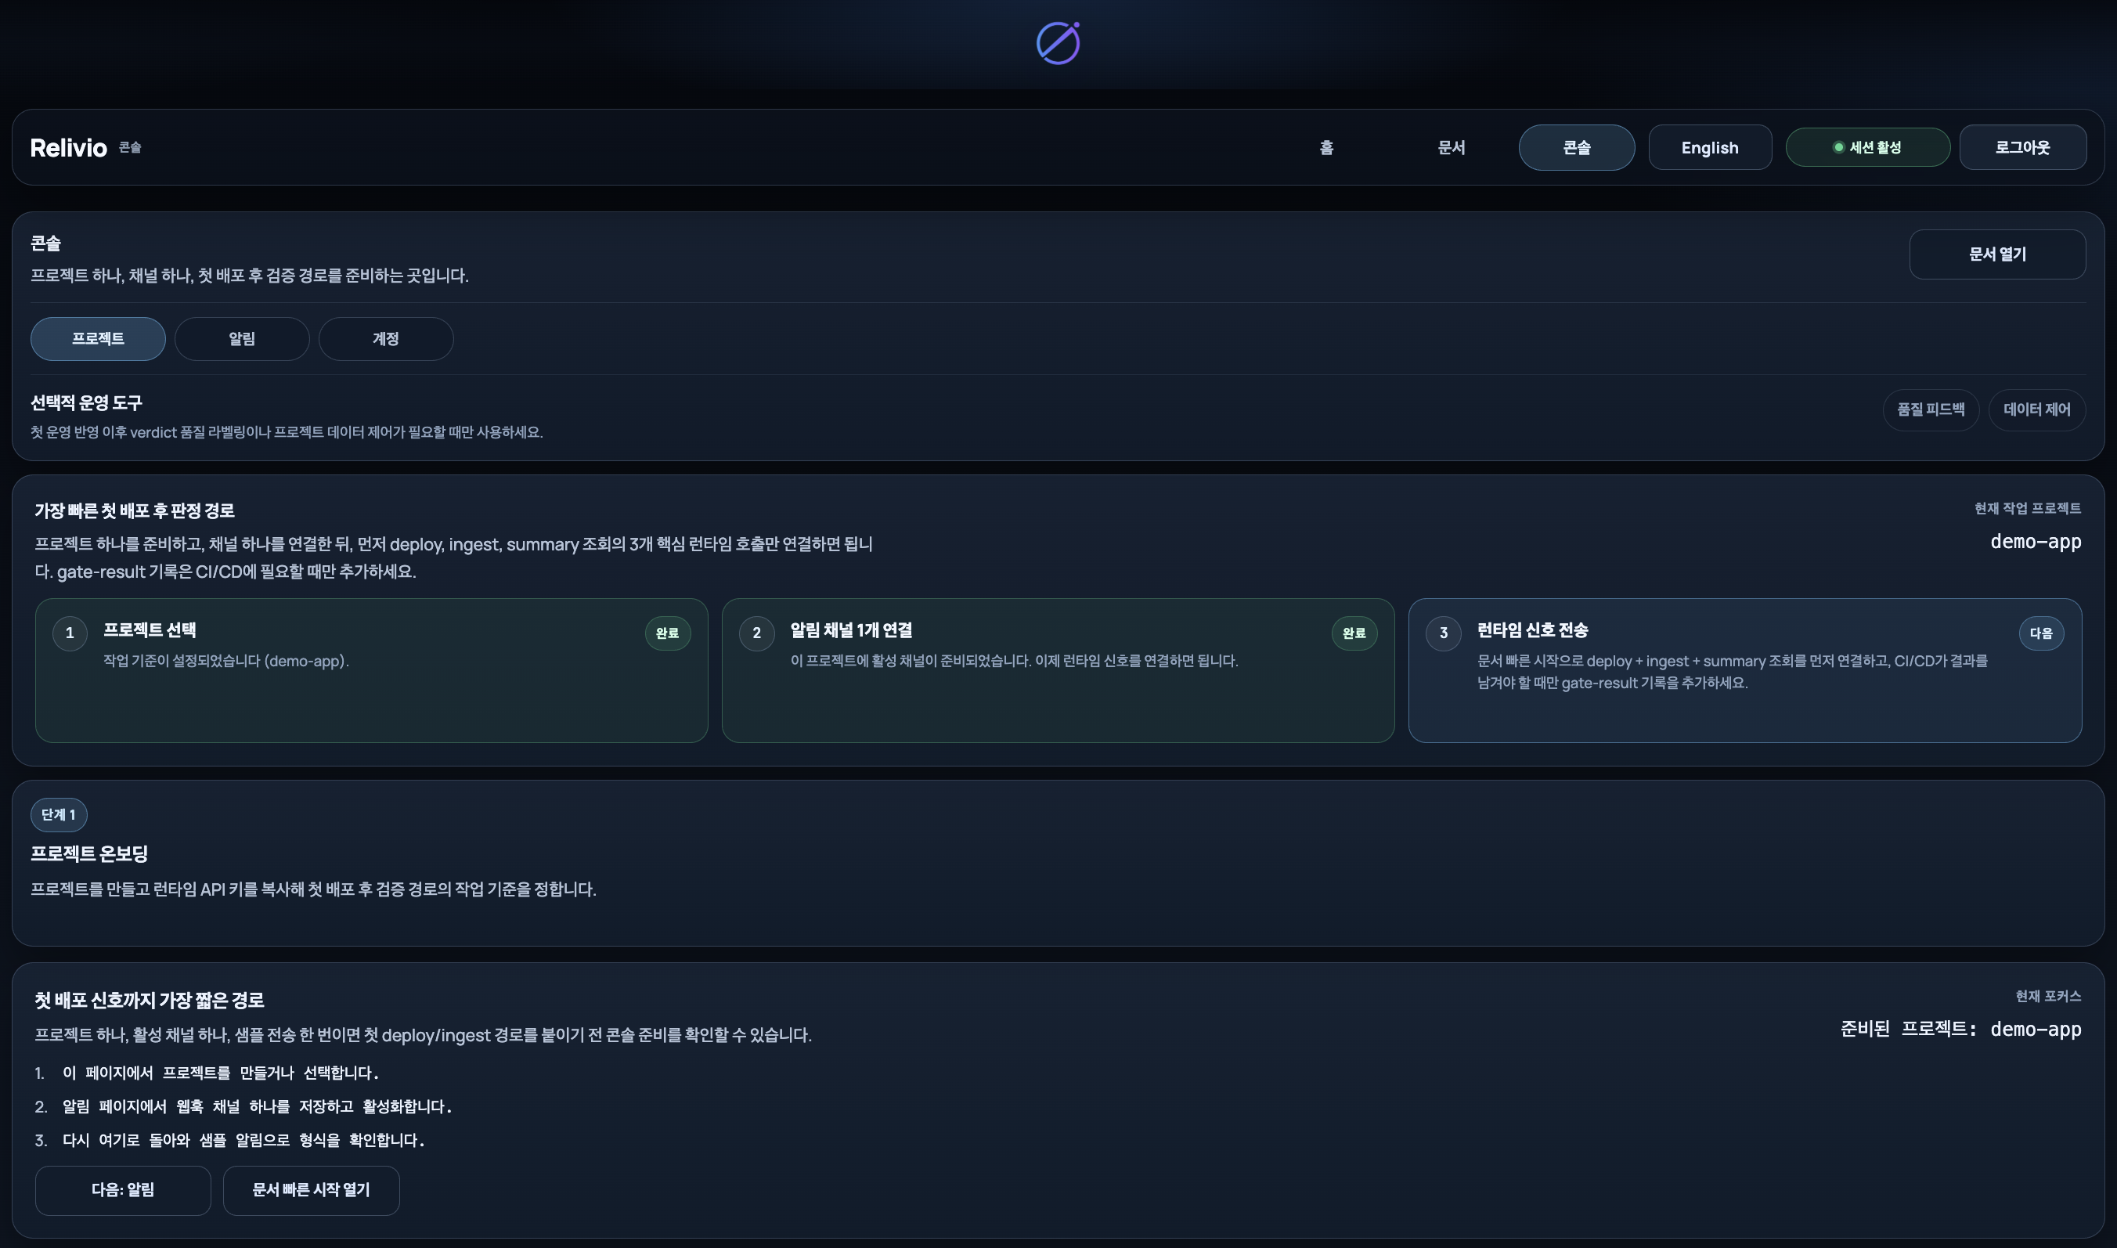This screenshot has width=2117, height=1248.
Task: Select step 2 number badge
Action: (x=756, y=633)
